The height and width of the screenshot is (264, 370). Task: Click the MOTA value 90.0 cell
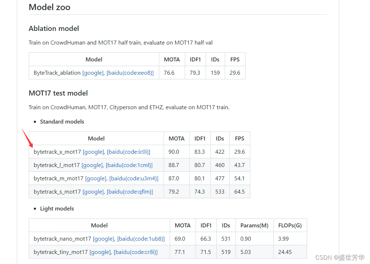(174, 152)
